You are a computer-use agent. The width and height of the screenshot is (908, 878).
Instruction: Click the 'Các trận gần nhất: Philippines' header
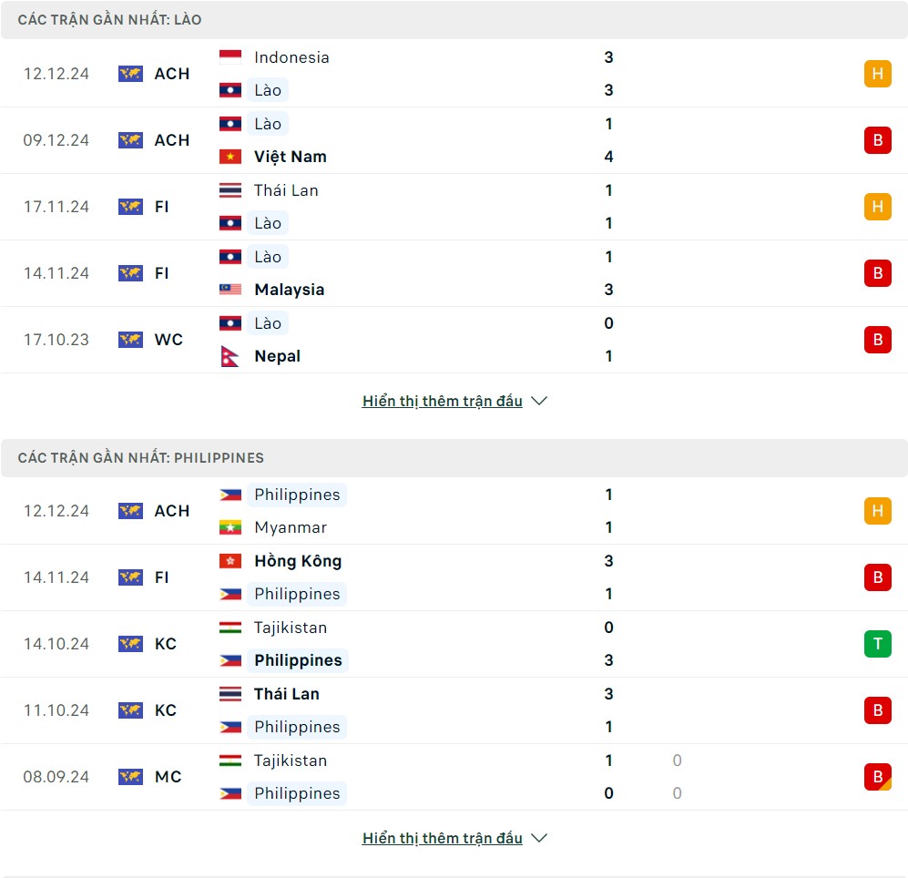click(141, 458)
